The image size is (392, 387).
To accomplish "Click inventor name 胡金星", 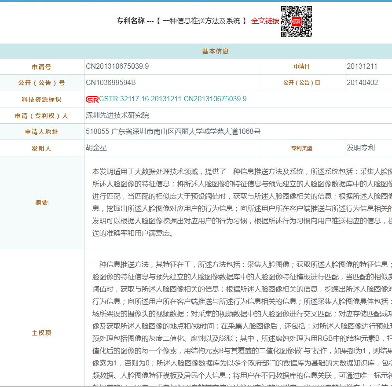I will click(96, 148).
